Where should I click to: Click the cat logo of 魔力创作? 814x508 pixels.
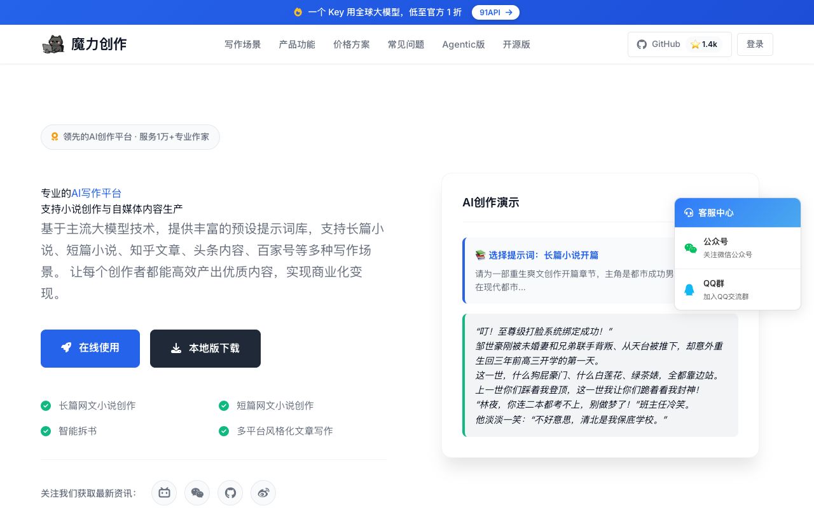pyautogui.click(x=53, y=44)
